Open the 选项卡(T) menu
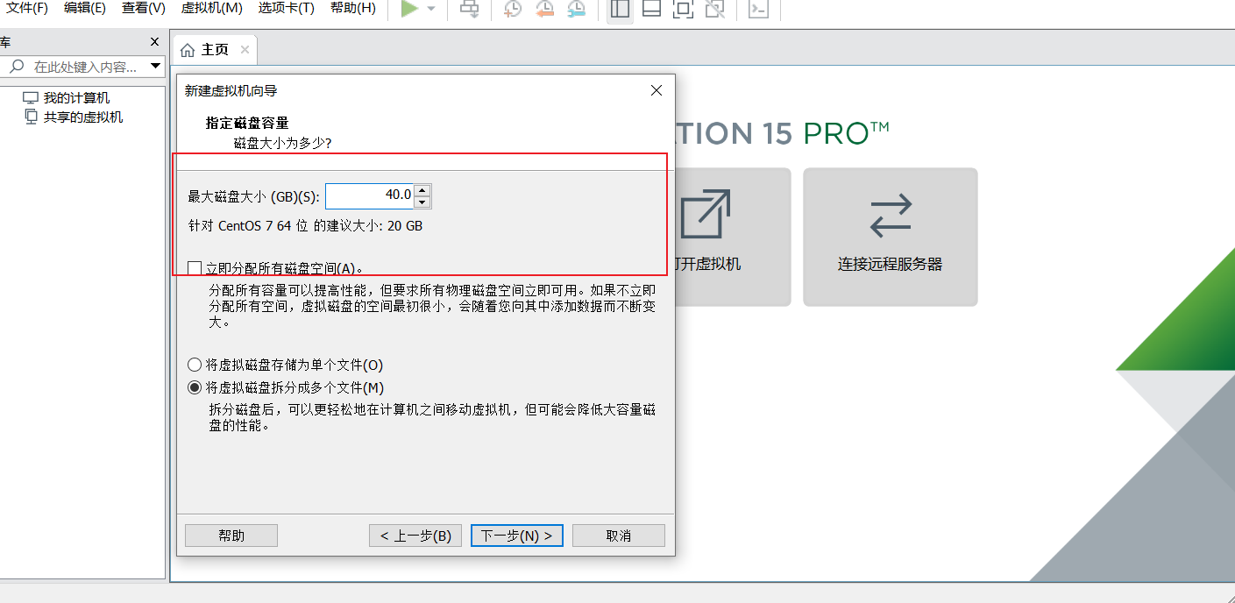Image resolution: width=1235 pixels, height=603 pixels. 286,8
